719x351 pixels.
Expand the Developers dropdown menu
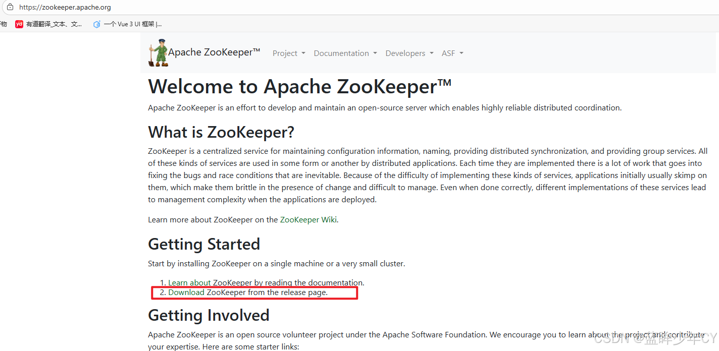(x=409, y=53)
